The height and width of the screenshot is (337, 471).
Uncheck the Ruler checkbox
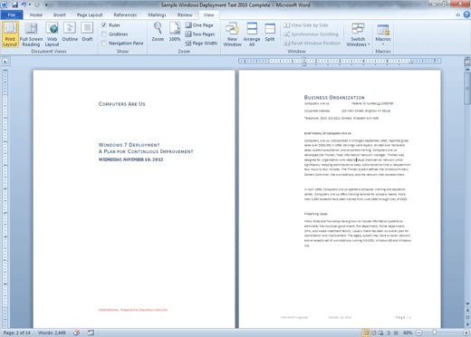coord(104,25)
